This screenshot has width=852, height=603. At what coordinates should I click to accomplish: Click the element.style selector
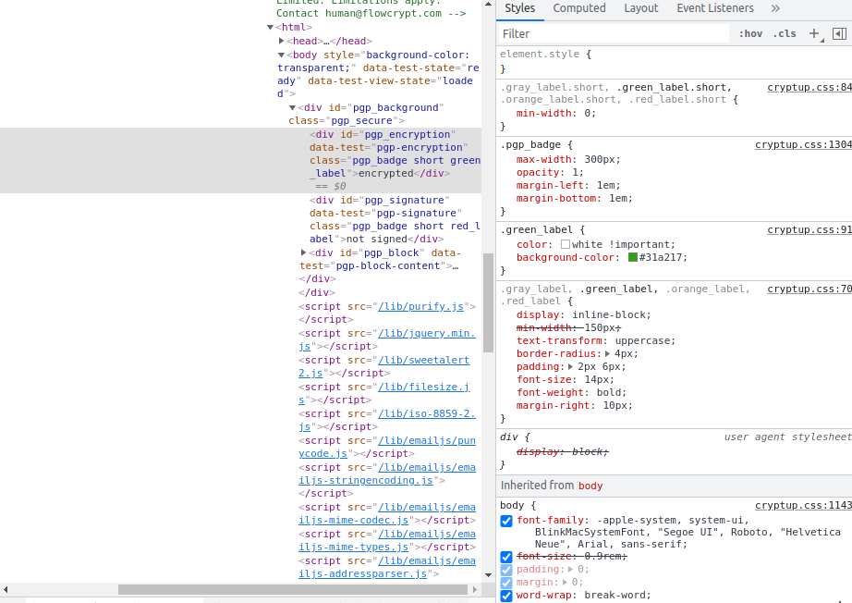[x=540, y=54]
